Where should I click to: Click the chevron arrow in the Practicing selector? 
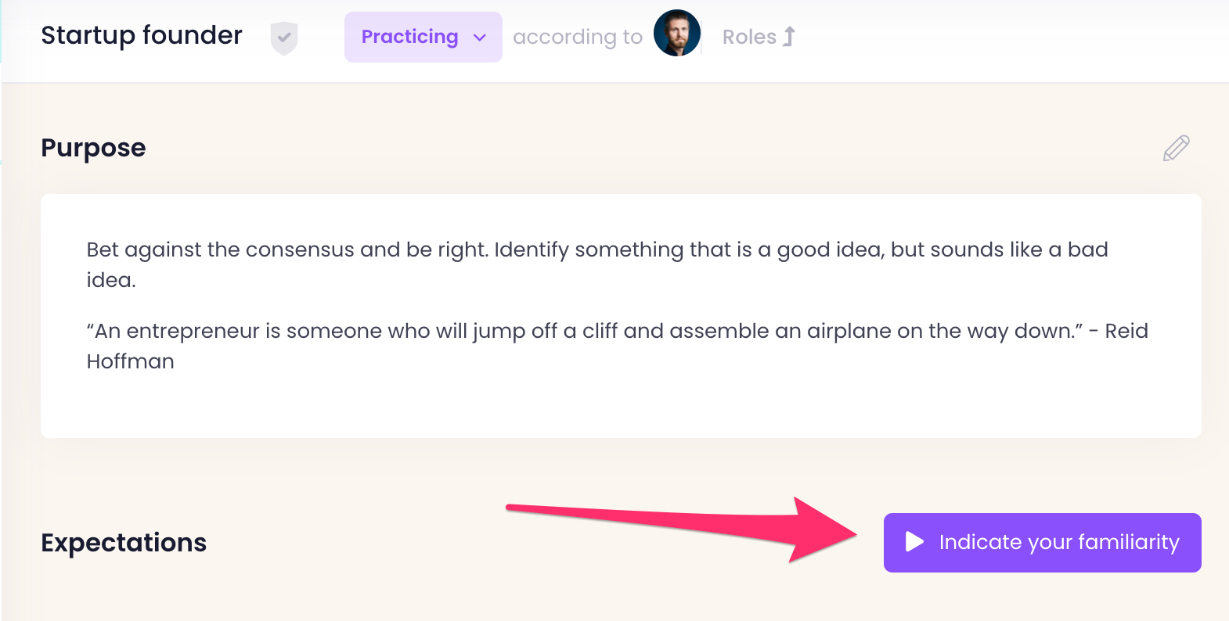pyautogui.click(x=480, y=38)
